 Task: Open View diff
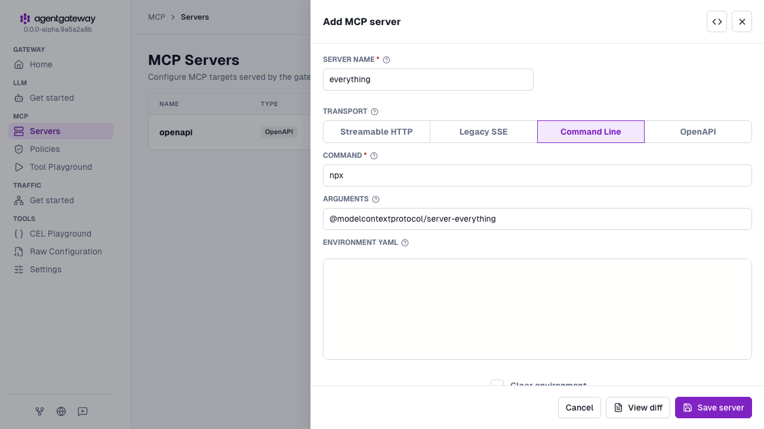pyautogui.click(x=638, y=408)
